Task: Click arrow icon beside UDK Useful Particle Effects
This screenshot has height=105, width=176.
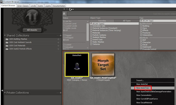Action: click(x=58, y=49)
